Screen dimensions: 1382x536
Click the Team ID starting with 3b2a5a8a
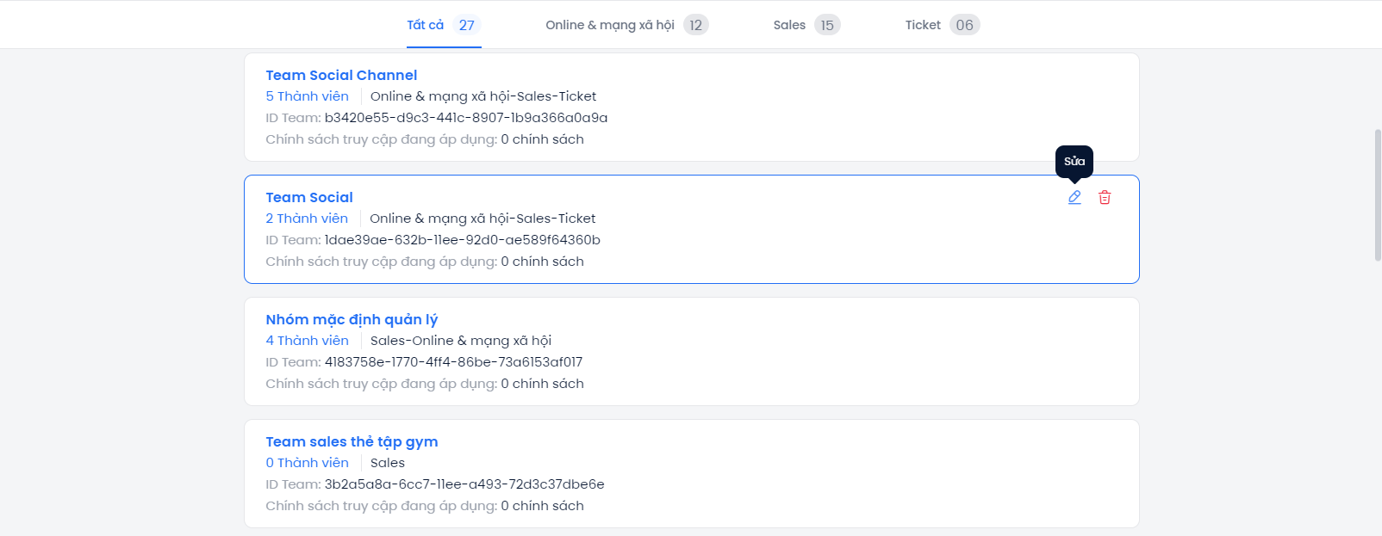tap(464, 484)
